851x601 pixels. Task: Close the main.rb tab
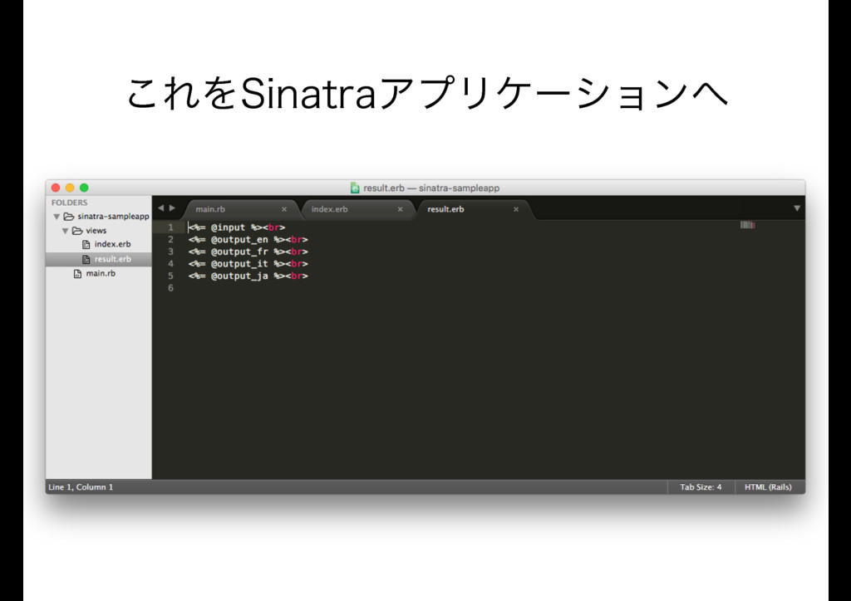284,209
